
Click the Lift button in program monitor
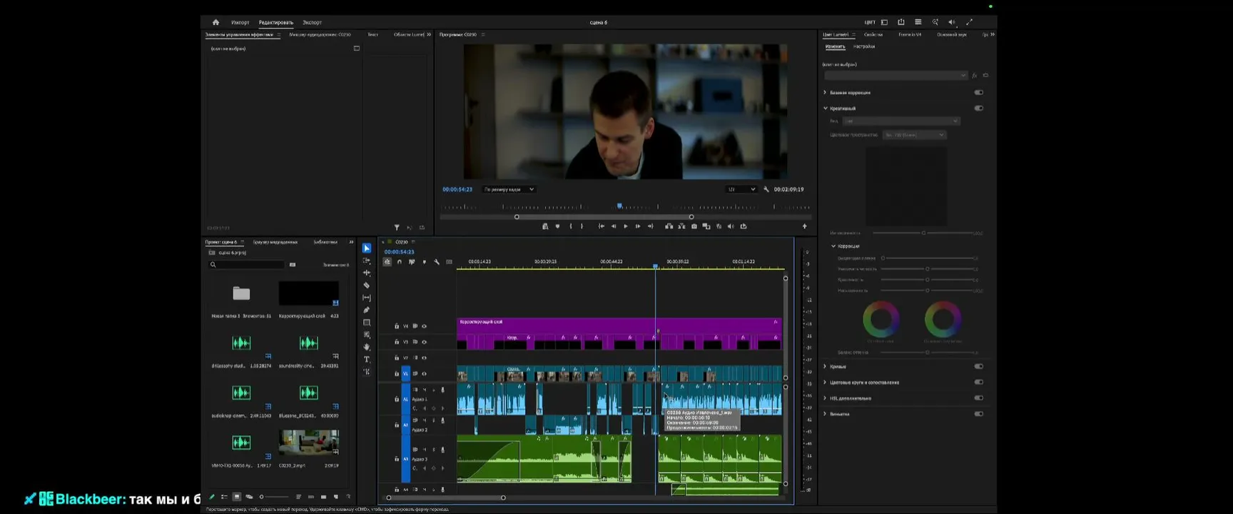click(669, 226)
